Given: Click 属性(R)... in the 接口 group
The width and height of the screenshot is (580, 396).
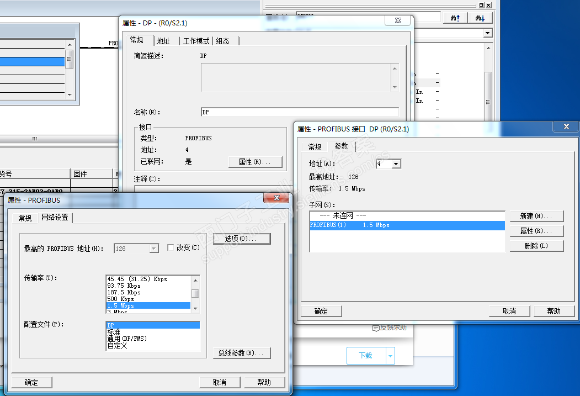Looking at the screenshot, I should click(x=255, y=162).
